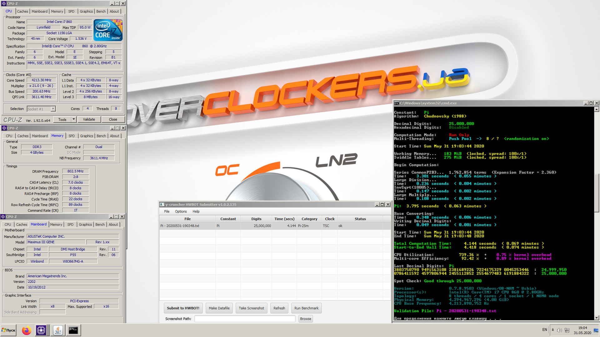Click DRAM Frequency value 802.5 MHz
This screenshot has width=600, height=337.
click(x=75, y=171)
